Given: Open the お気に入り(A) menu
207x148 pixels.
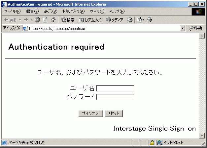Looking at the screenshot, I should [73, 12].
